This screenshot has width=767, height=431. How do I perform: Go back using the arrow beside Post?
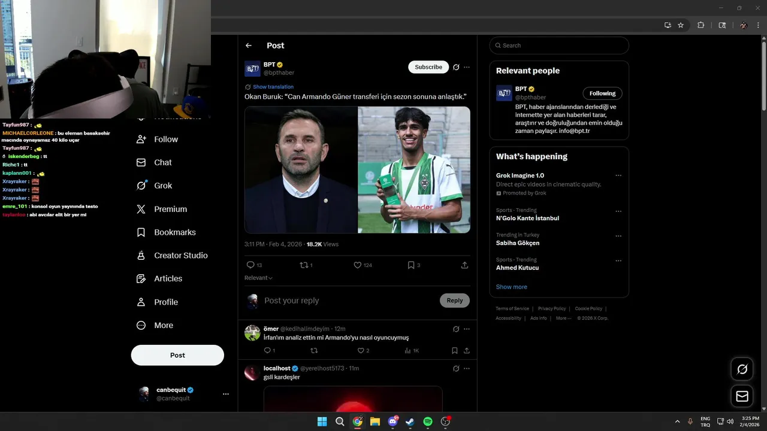[249, 45]
